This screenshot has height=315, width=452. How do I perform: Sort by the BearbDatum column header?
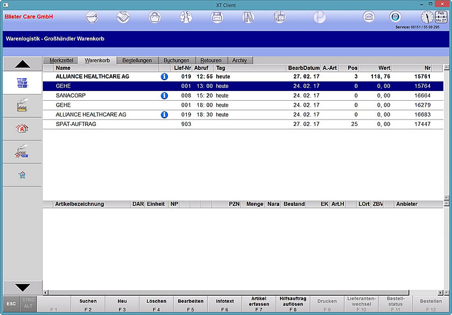pos(304,68)
